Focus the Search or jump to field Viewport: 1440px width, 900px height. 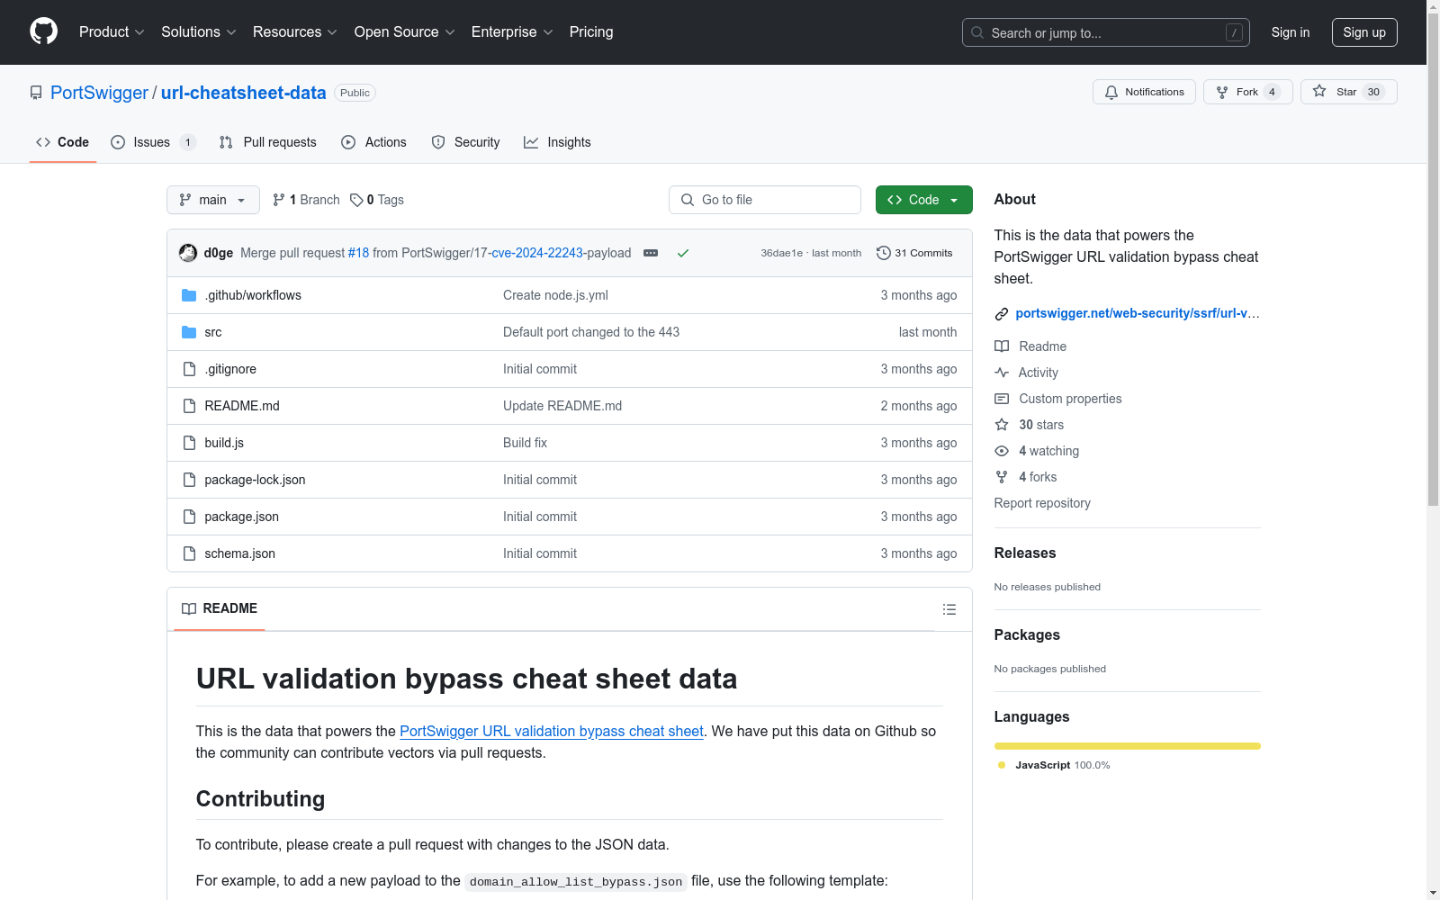(1106, 32)
